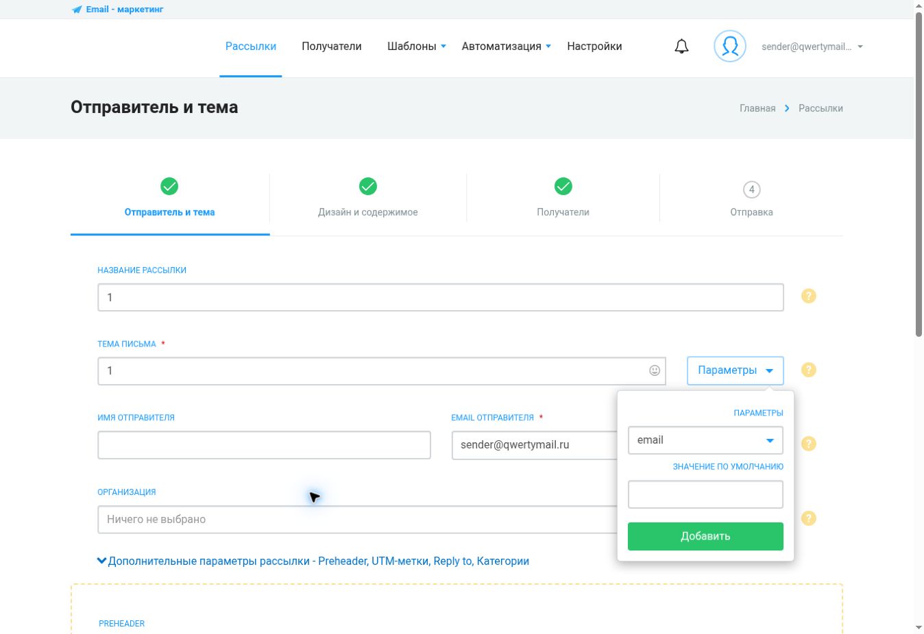Image resolution: width=924 pixels, height=634 pixels.
Task: Click the step 4 circle for Отправка
Action: tap(752, 190)
